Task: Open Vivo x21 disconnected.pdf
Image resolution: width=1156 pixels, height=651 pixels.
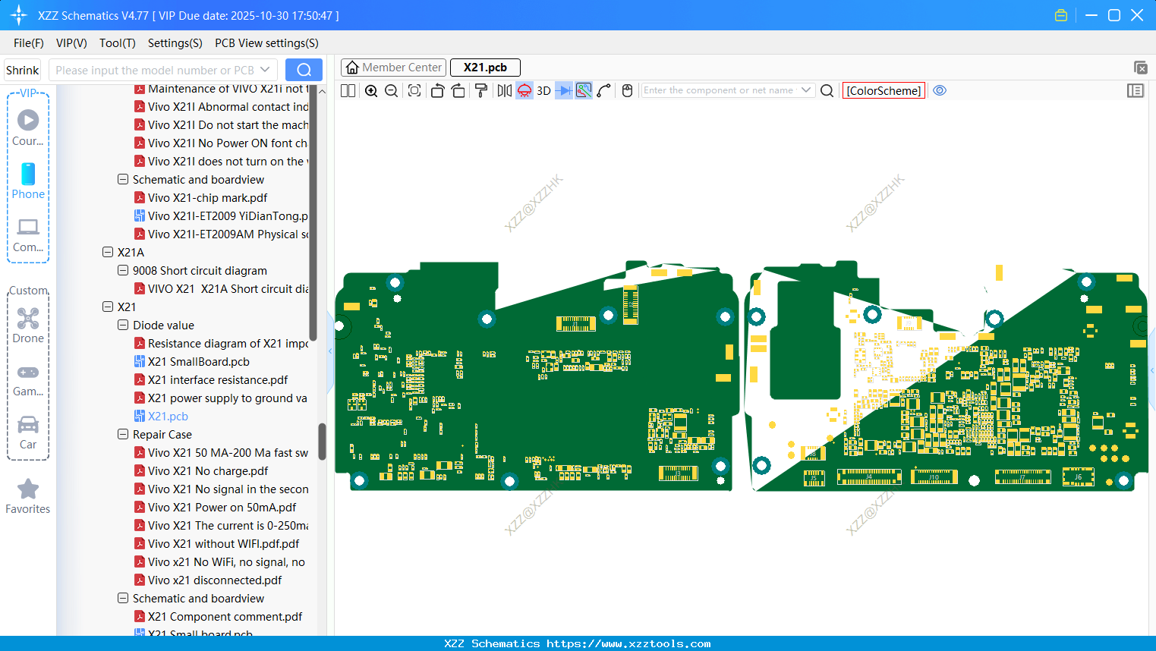Action: 215,580
